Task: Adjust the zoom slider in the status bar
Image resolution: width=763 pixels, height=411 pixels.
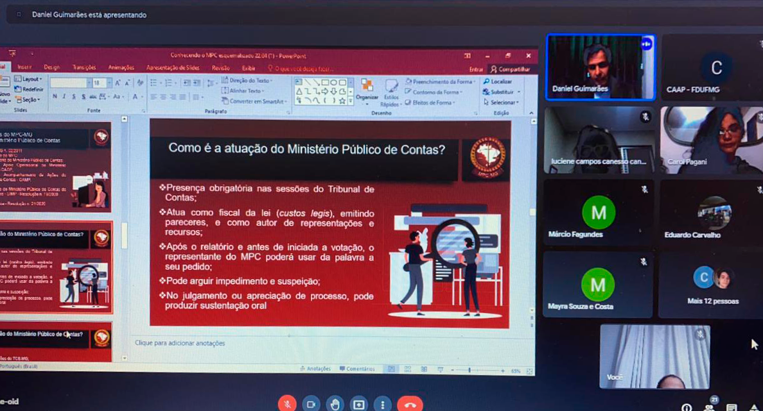Action: point(469,371)
